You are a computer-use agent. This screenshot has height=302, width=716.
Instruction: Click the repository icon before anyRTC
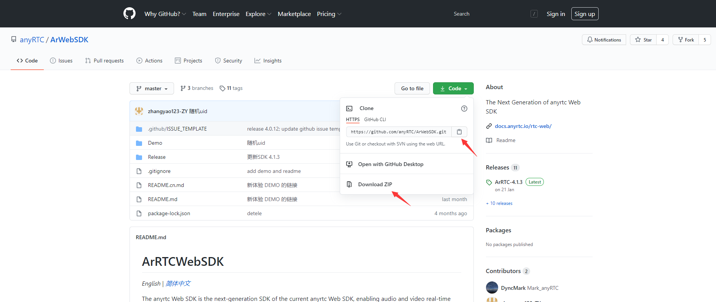[14, 39]
